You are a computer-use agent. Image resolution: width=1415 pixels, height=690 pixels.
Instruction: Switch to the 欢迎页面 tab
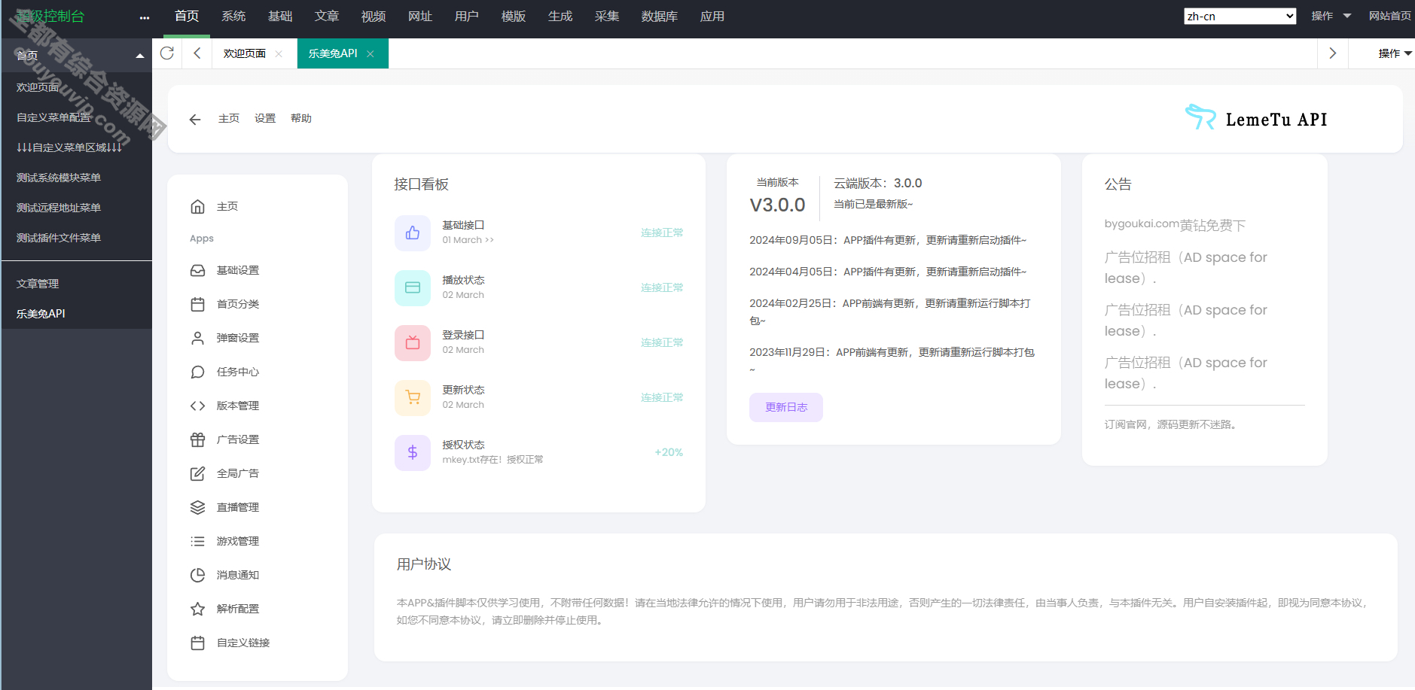pyautogui.click(x=245, y=53)
